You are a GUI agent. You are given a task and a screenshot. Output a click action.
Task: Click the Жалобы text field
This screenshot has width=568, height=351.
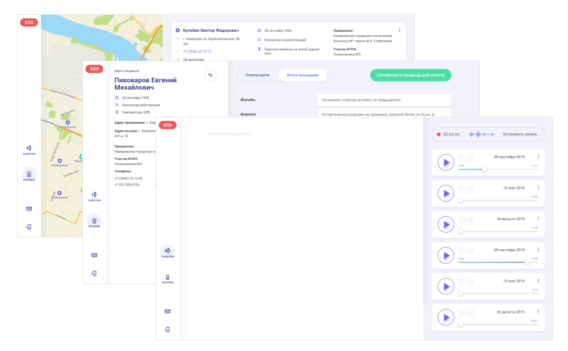pyautogui.click(x=385, y=100)
